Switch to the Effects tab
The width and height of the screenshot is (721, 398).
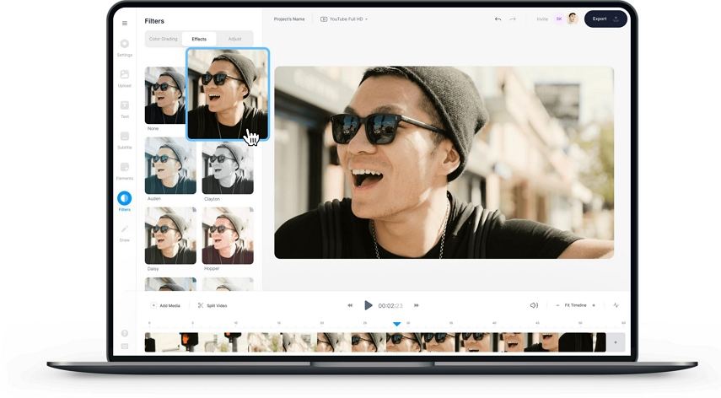tap(199, 39)
